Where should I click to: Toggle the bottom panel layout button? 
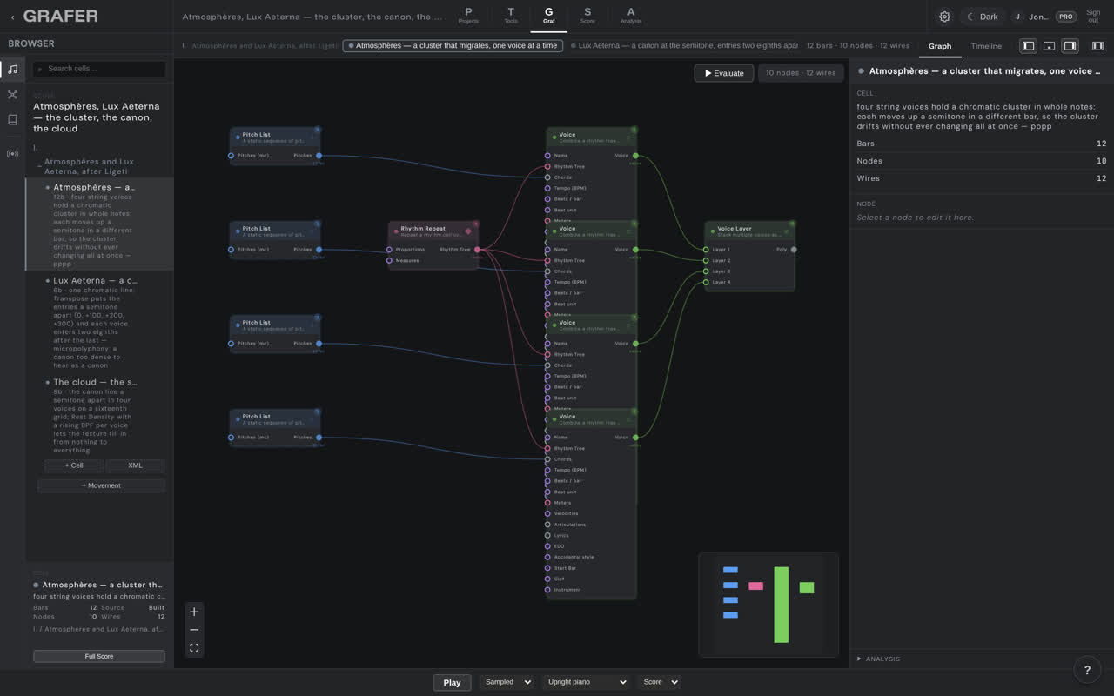(x=1049, y=46)
